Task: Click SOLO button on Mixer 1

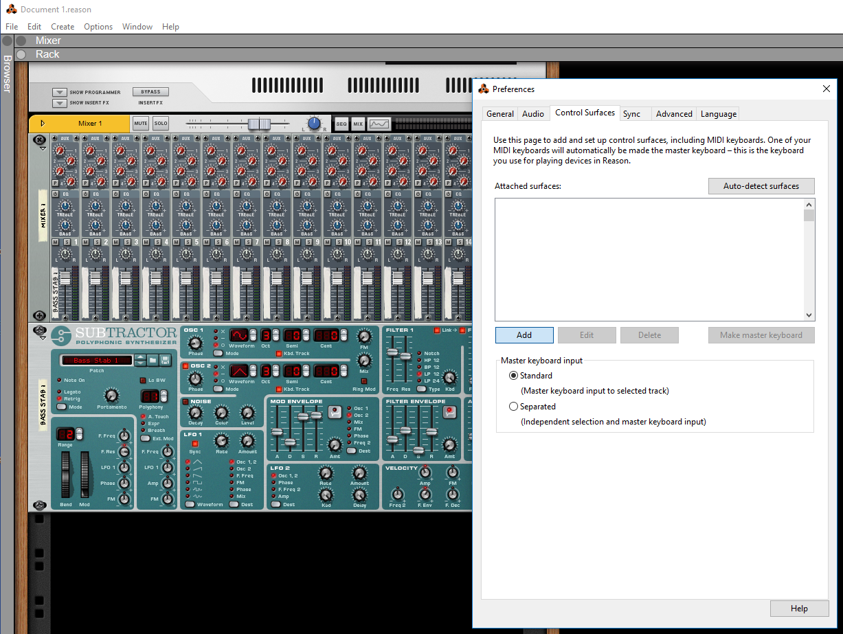Action: point(161,124)
